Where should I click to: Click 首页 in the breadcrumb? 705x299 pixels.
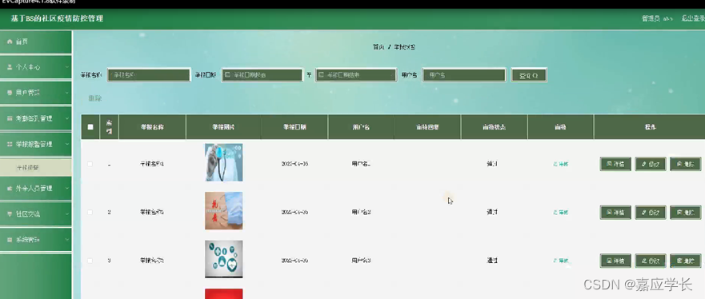pos(379,46)
